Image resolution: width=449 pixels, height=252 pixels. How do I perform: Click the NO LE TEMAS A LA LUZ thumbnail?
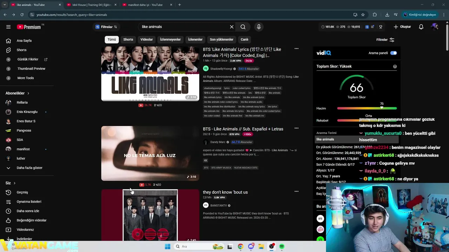(x=150, y=153)
